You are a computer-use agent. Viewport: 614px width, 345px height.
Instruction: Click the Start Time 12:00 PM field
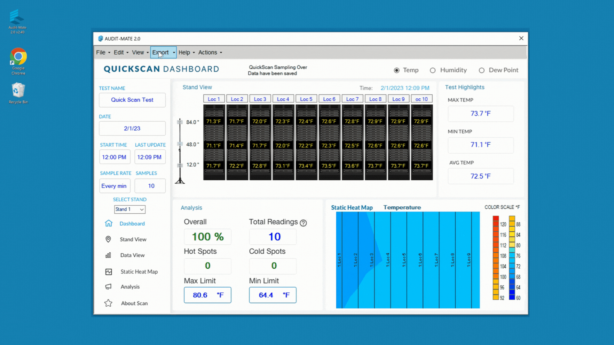point(114,157)
